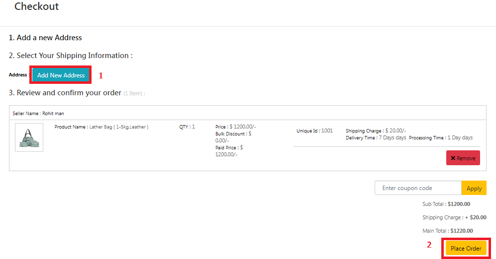The image size is (496, 259).
Task: Apply the coupon code
Action: [474, 188]
